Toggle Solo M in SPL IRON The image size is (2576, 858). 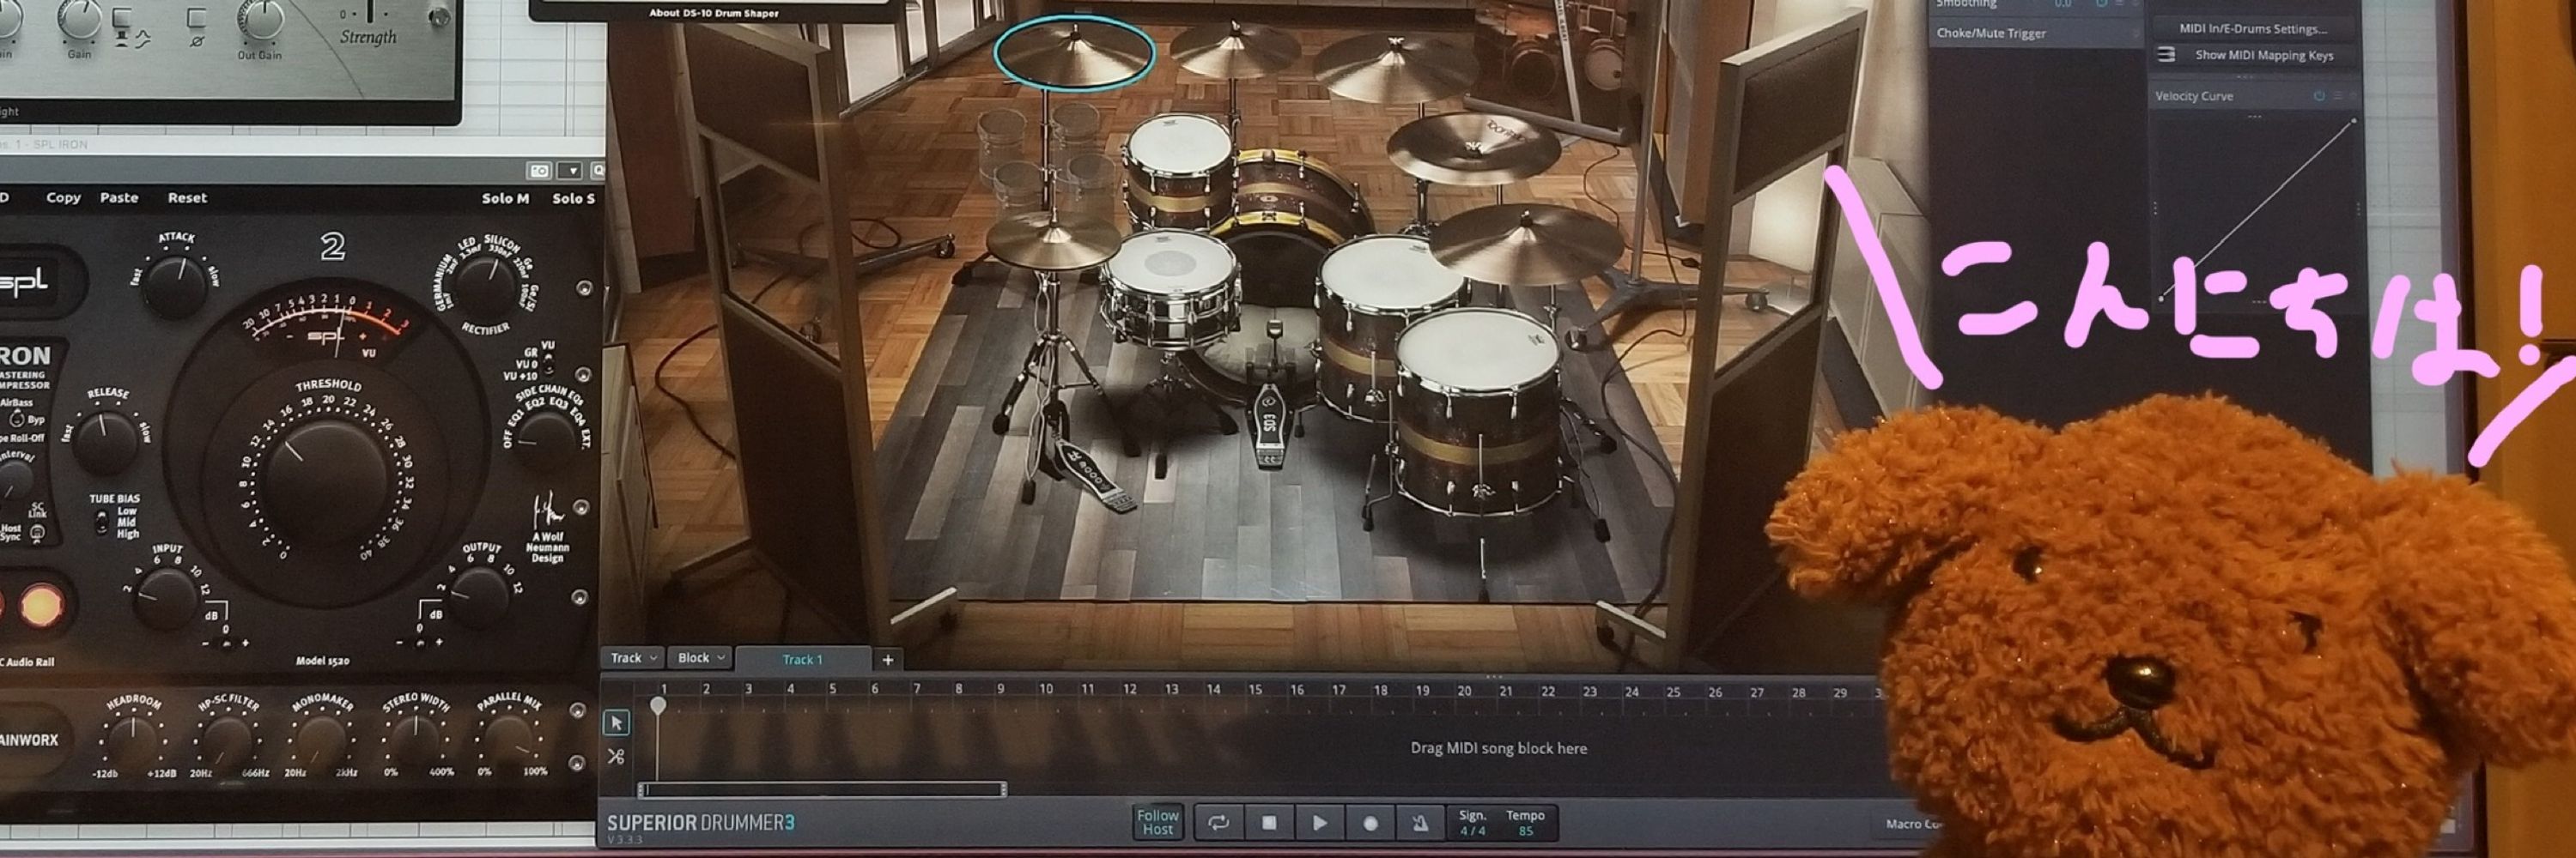505,198
